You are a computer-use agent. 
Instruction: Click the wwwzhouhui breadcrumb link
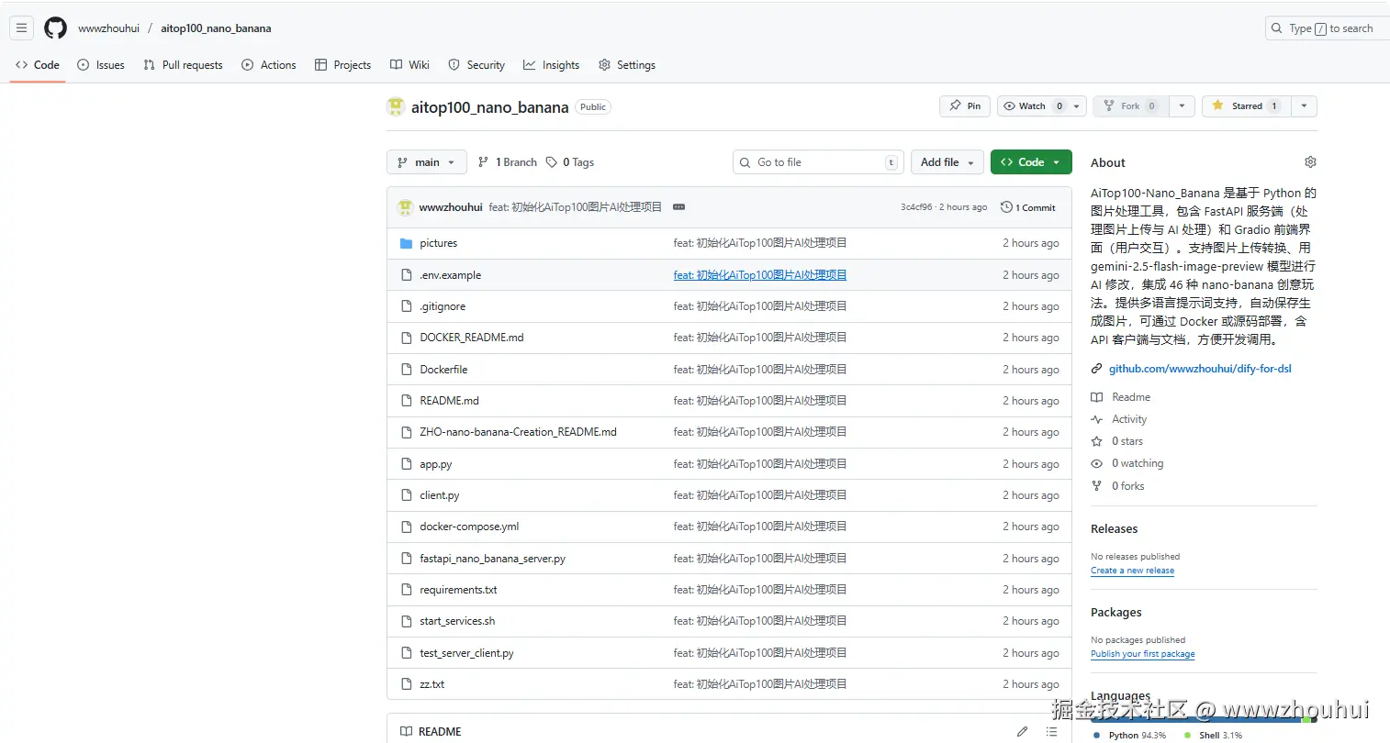108,28
